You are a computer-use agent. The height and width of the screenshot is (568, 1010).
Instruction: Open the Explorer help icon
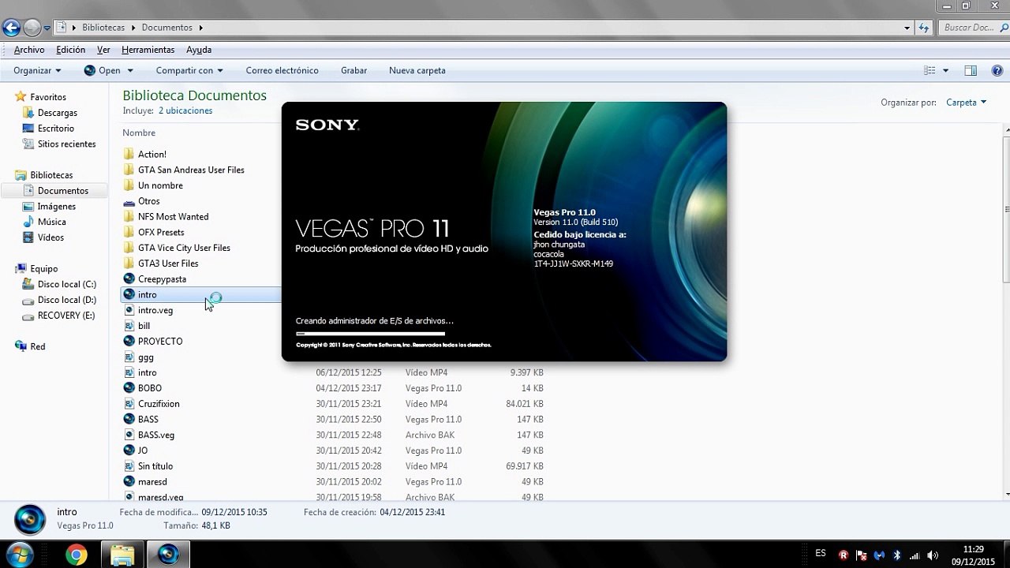point(996,70)
